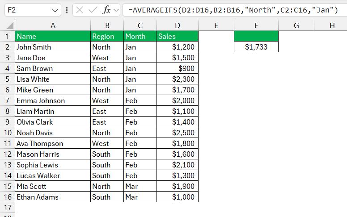Click the Lisa White cell
This screenshot has height=217, width=347.
[53, 79]
